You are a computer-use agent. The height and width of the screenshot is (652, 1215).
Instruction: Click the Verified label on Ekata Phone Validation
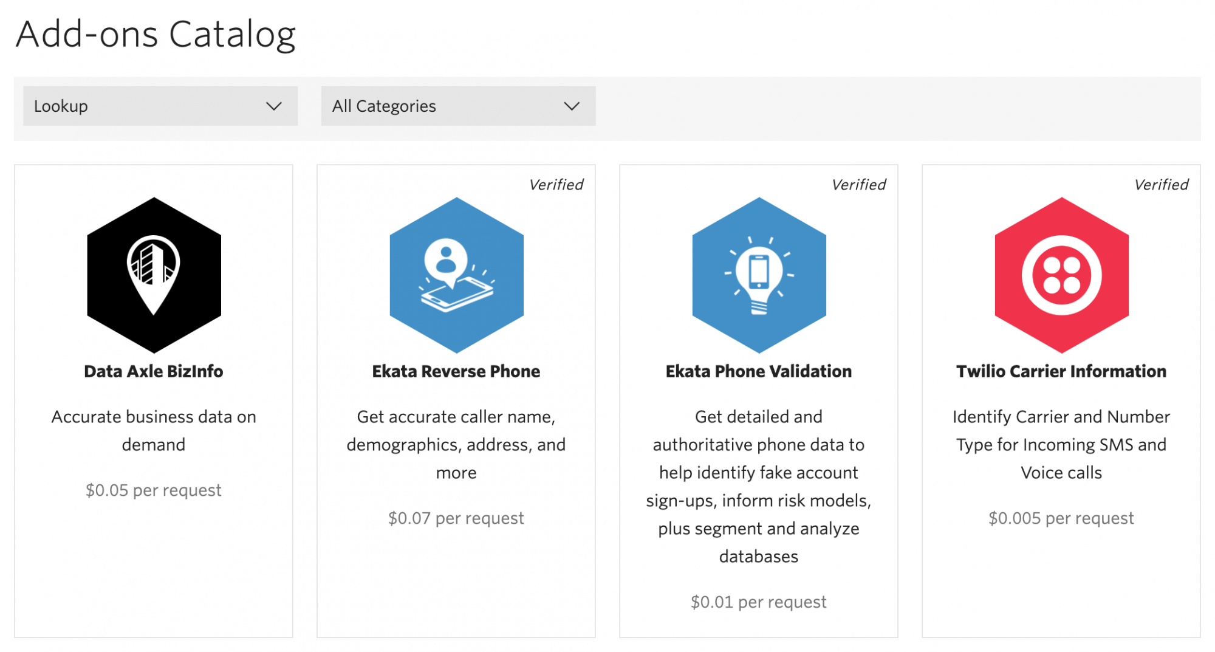click(x=858, y=185)
